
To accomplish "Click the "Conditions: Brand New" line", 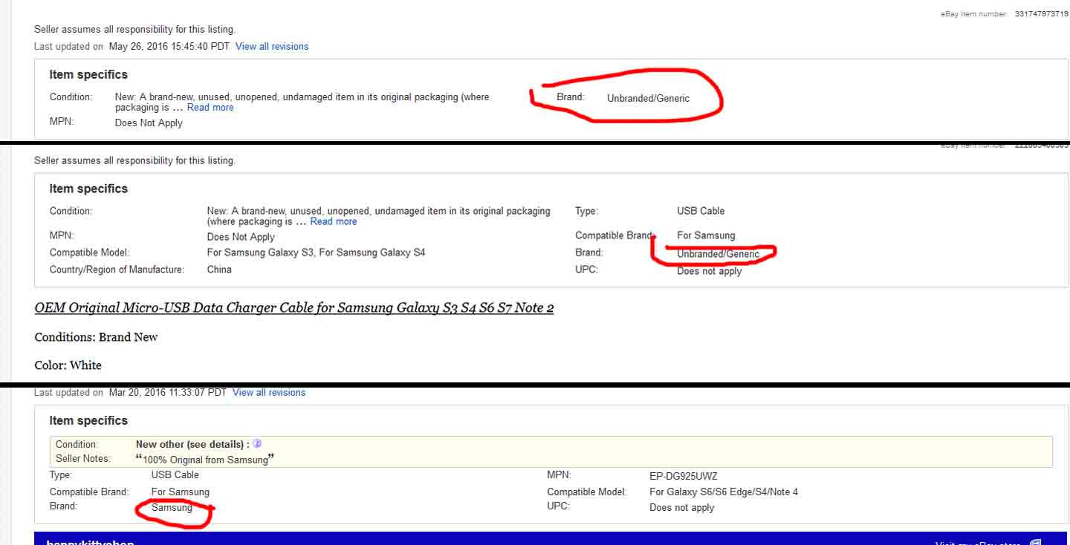I will 97,337.
